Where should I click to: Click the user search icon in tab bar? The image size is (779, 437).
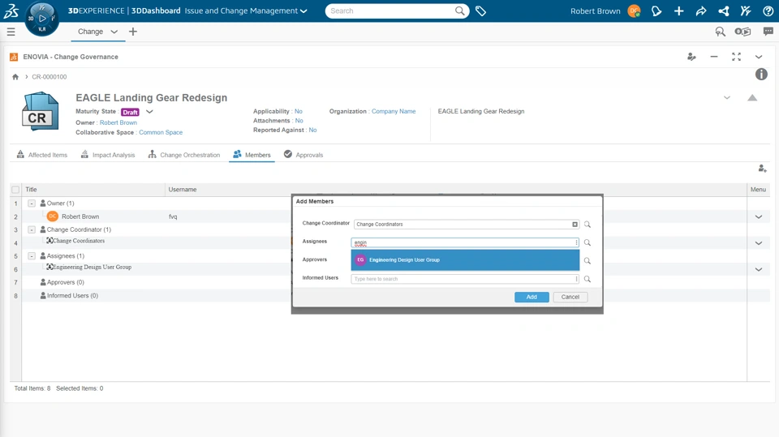[x=720, y=32]
